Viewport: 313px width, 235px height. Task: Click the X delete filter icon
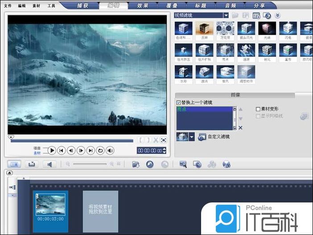(241, 128)
